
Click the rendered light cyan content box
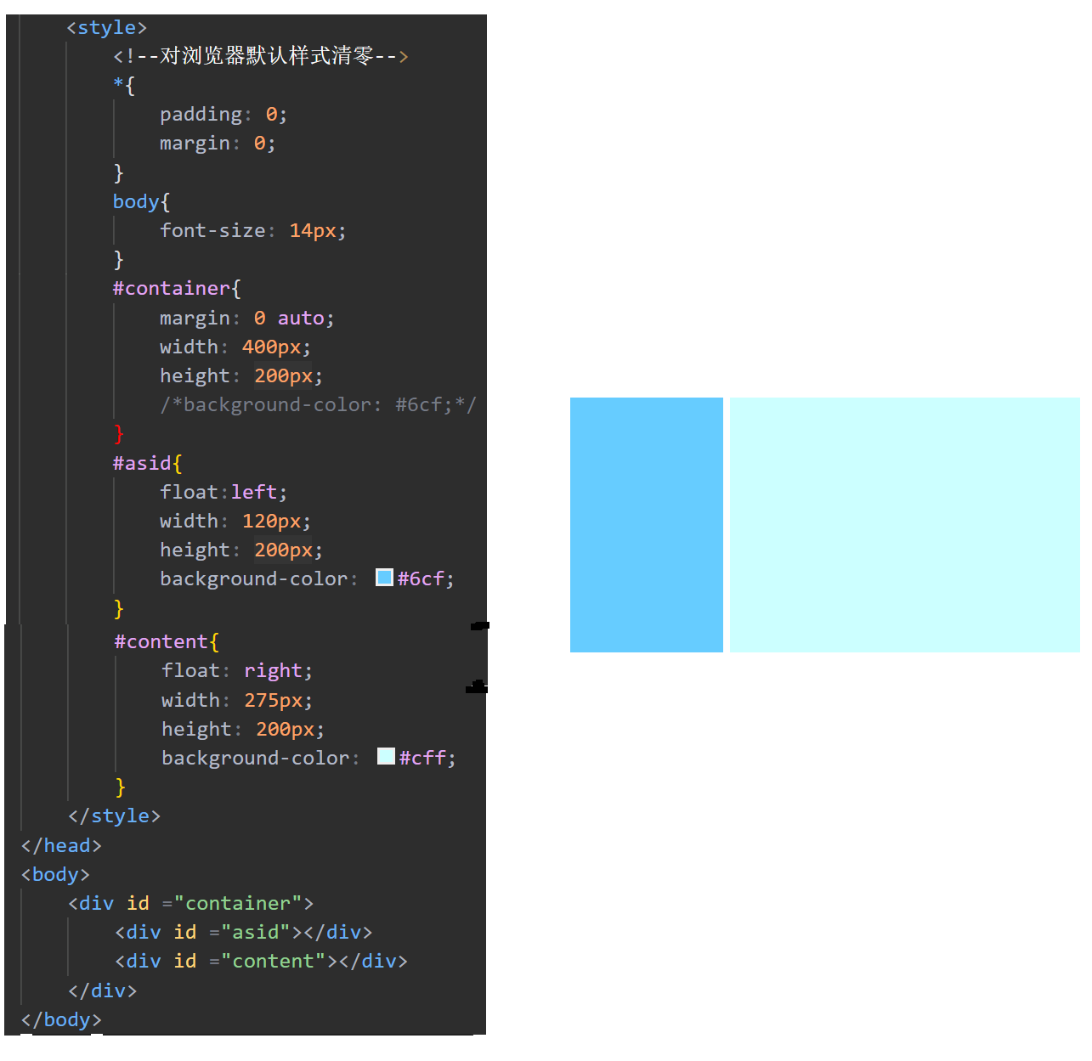coord(905,524)
